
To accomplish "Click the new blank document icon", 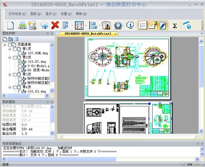I will (10, 25).
